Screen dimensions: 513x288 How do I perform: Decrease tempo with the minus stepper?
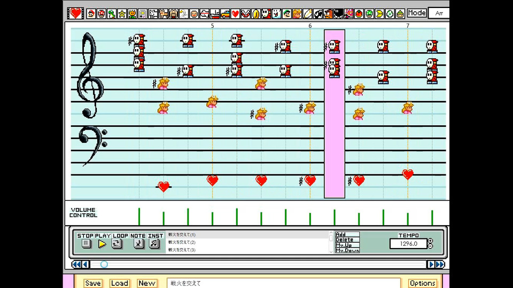pyautogui.click(x=431, y=246)
